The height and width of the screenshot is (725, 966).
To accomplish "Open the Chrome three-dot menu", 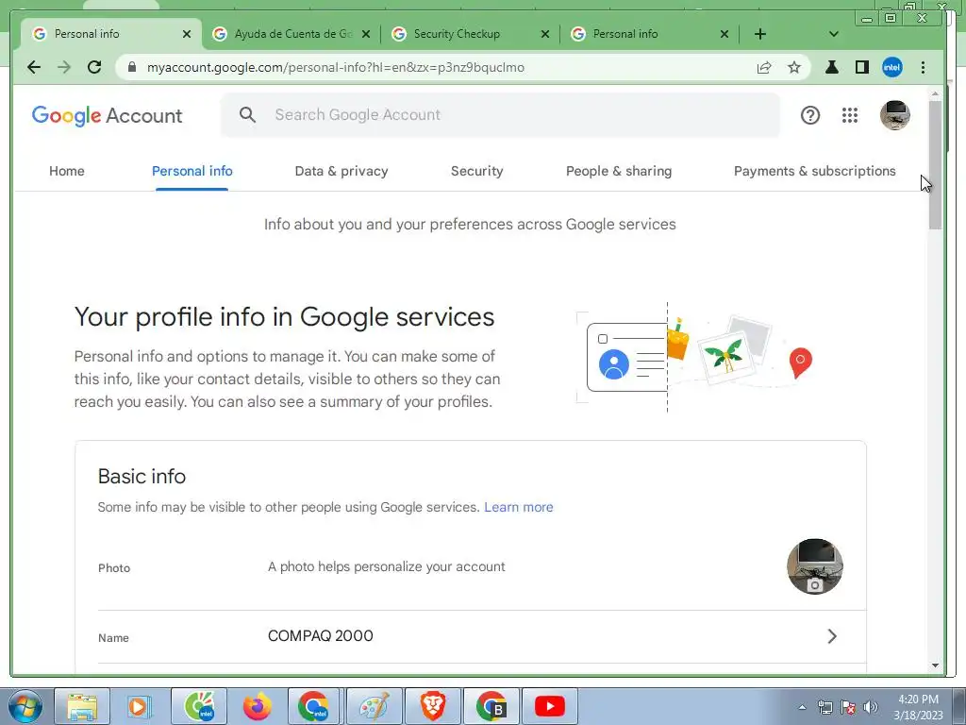I will [923, 67].
